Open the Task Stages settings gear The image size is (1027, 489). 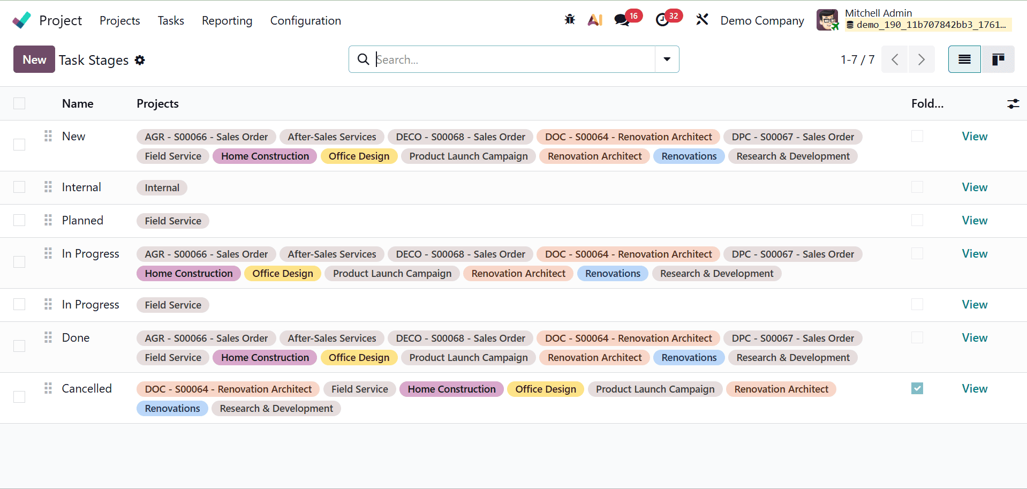click(x=139, y=60)
